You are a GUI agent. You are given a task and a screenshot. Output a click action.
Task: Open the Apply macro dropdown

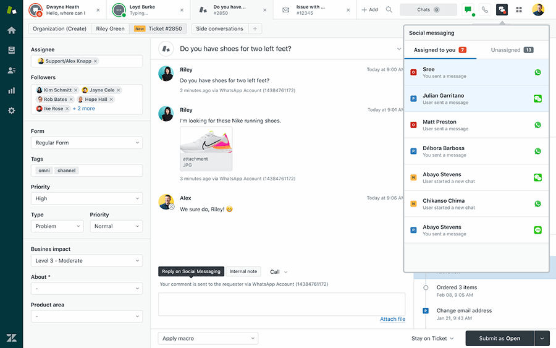(208, 339)
